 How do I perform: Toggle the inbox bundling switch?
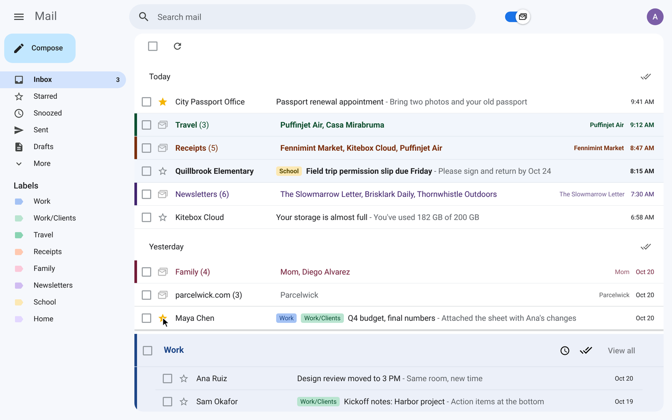click(517, 17)
